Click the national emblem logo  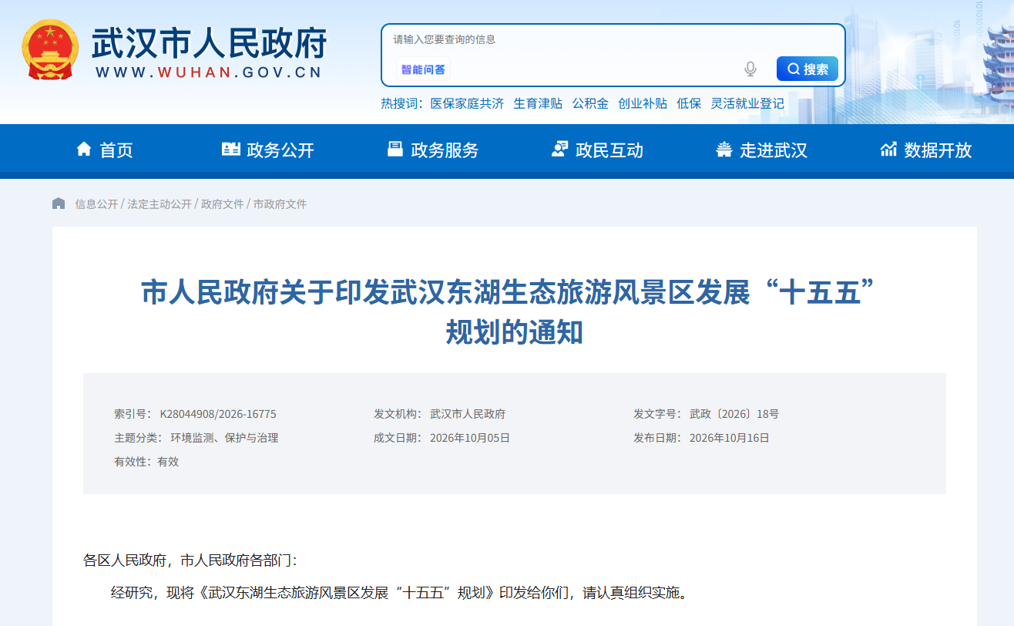click(49, 49)
